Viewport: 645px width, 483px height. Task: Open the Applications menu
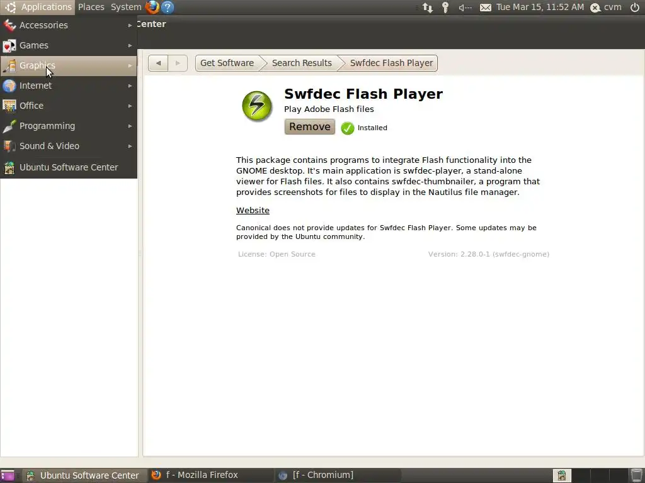click(x=38, y=7)
